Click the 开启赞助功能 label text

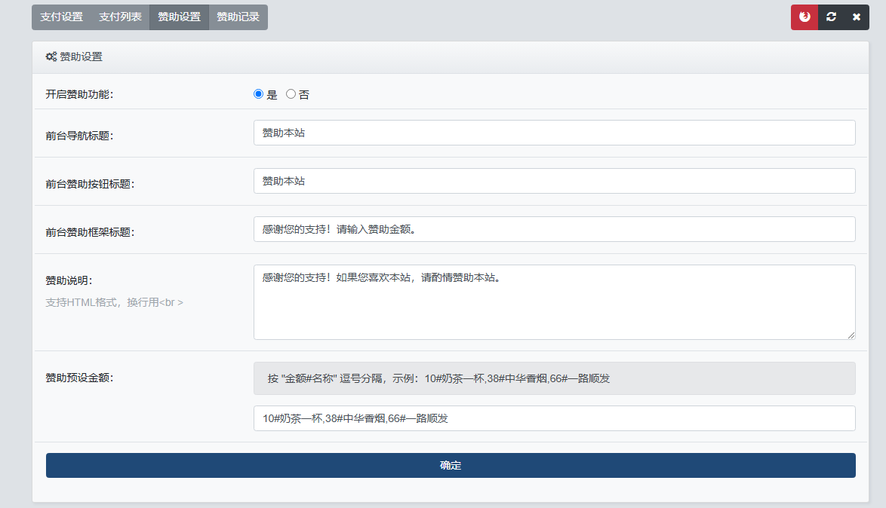click(79, 94)
